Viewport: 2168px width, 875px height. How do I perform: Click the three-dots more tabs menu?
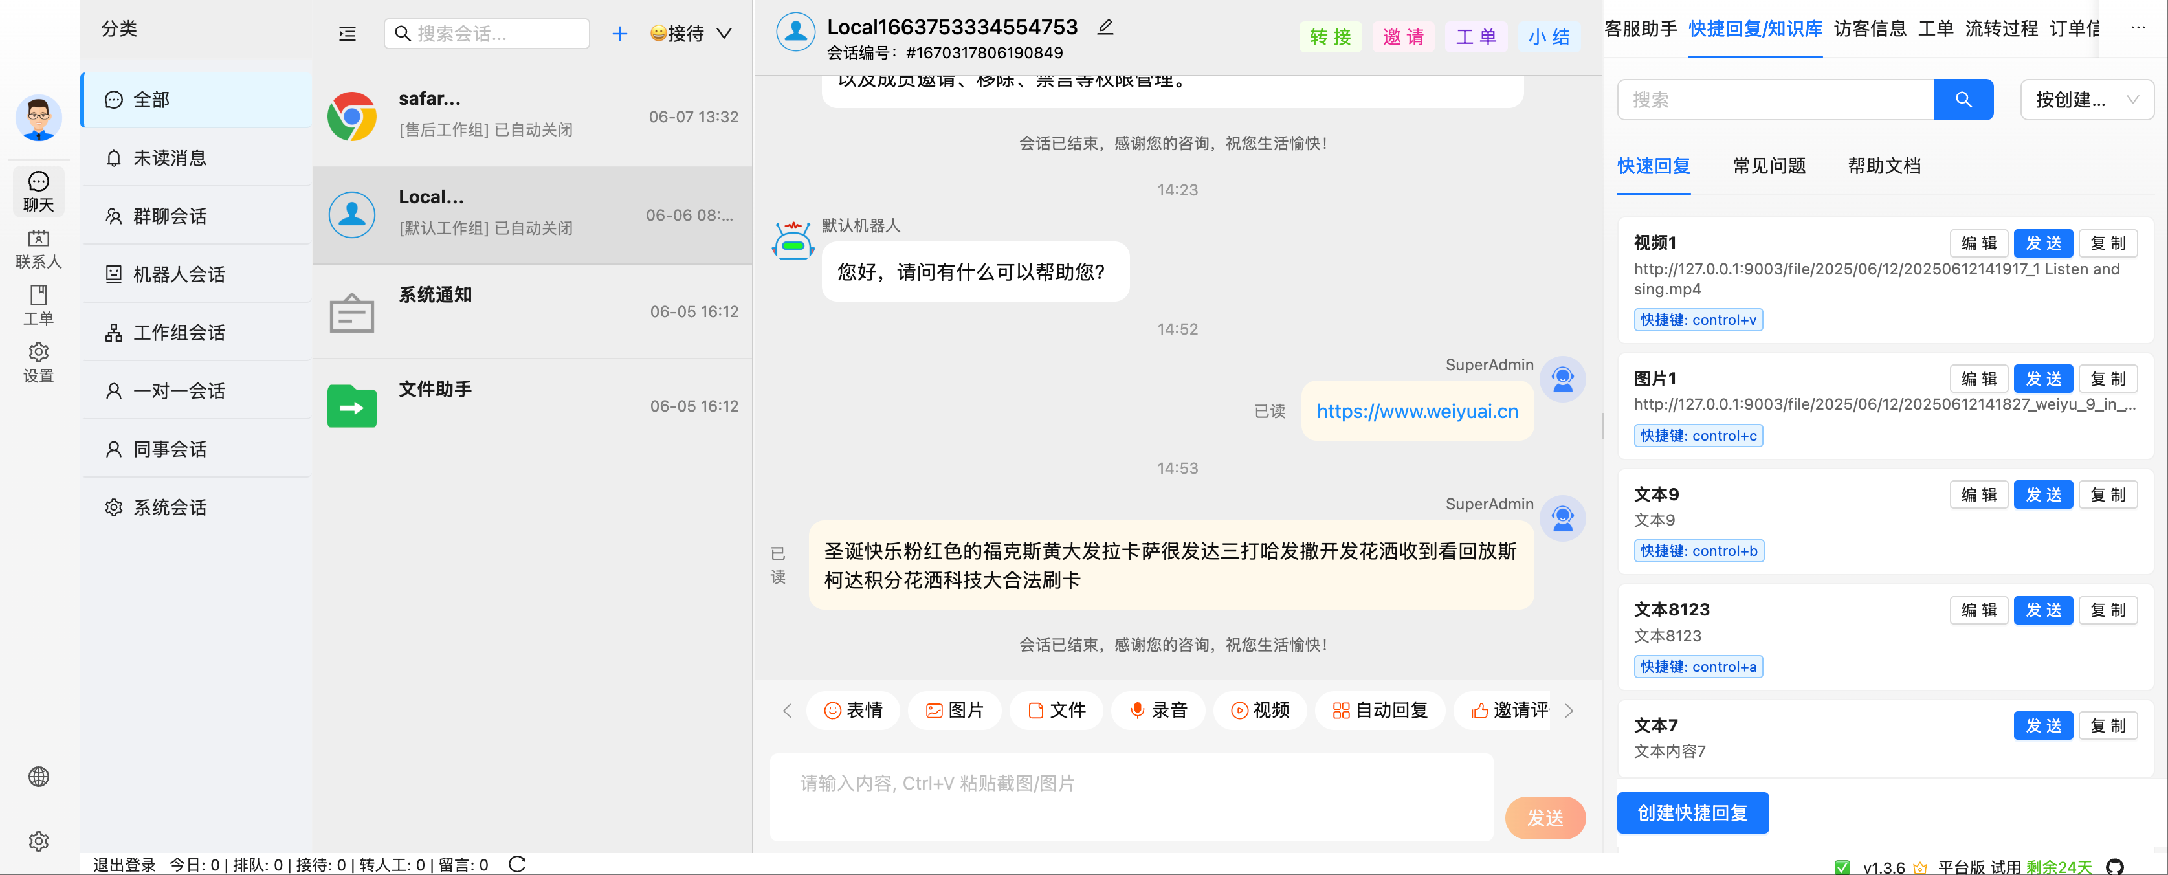[x=2138, y=28]
